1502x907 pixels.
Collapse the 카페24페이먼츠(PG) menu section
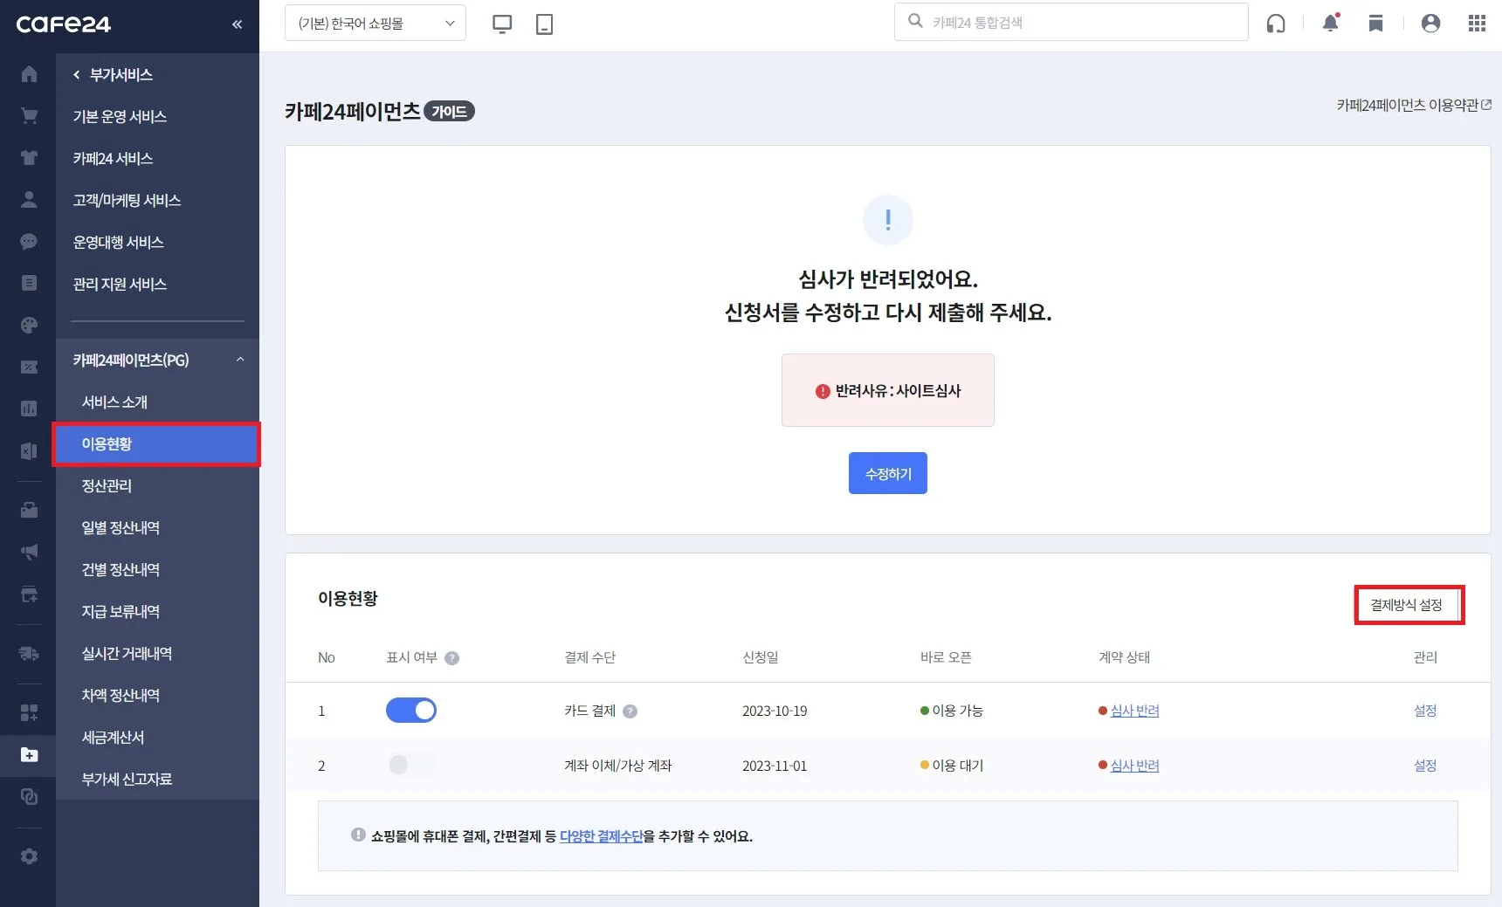240,360
